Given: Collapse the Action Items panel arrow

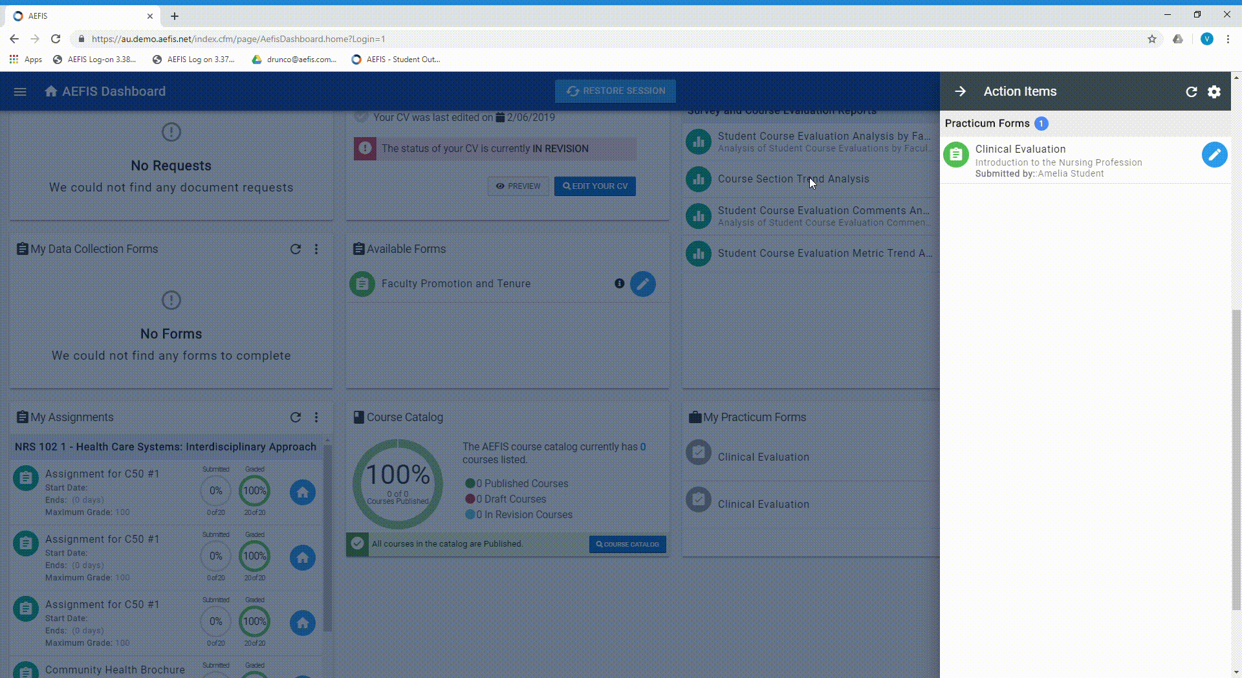Looking at the screenshot, I should (961, 91).
